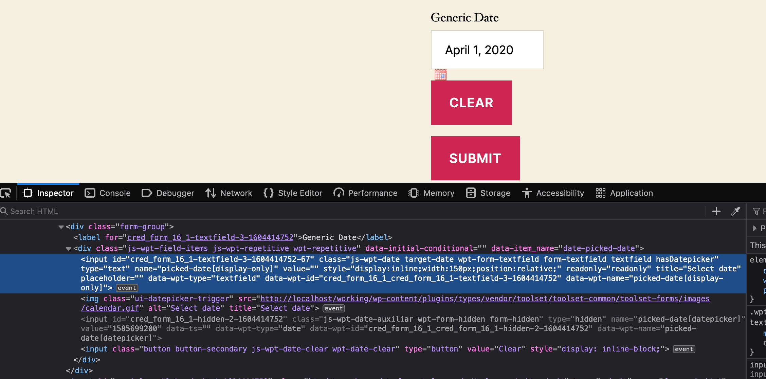The width and height of the screenshot is (766, 379).
Task: Select the pick element from page tool
Action: (5, 193)
